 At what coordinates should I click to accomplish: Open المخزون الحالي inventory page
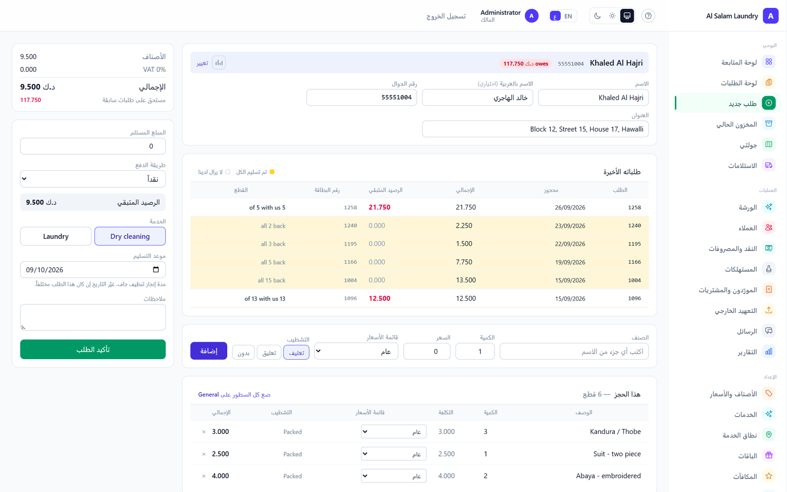coord(727,124)
